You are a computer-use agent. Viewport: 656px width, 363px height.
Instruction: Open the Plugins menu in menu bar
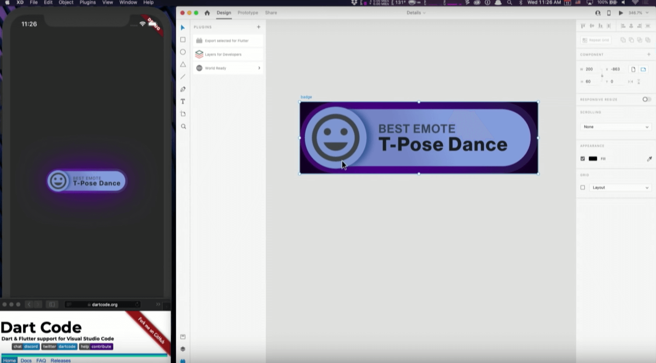click(87, 3)
